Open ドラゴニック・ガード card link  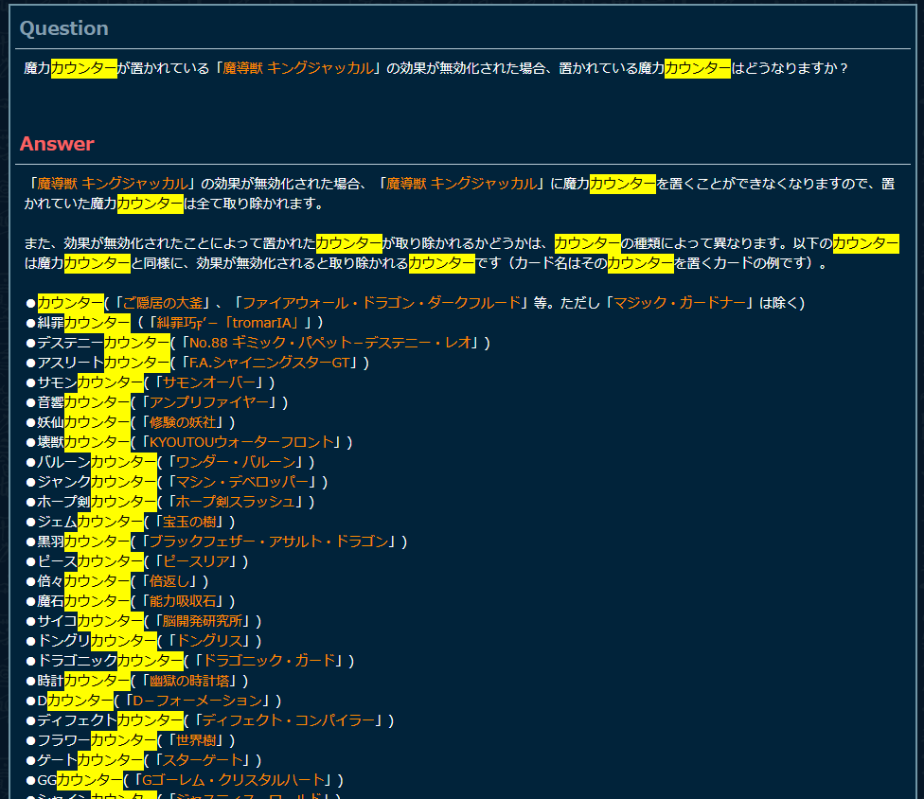[x=269, y=661]
